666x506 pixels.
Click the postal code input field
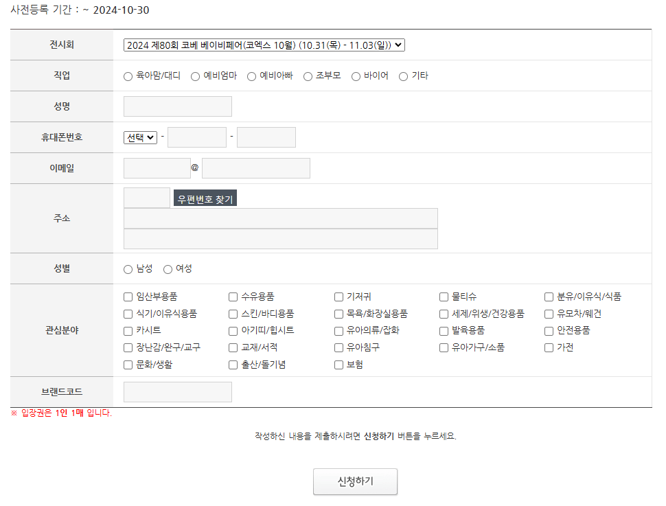click(x=147, y=198)
